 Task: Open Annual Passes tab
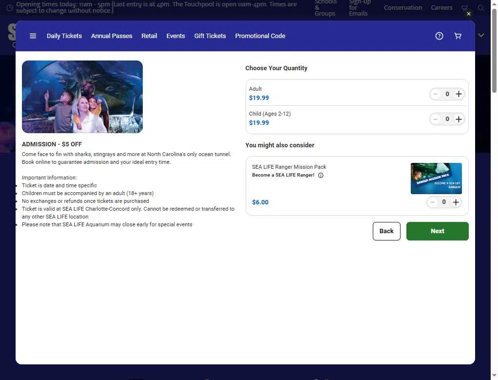[x=112, y=36]
